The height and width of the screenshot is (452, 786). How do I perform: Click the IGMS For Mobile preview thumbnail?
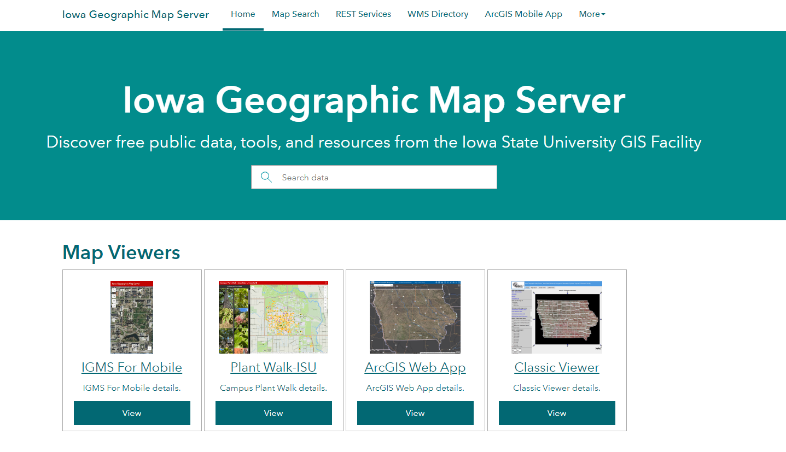click(131, 317)
